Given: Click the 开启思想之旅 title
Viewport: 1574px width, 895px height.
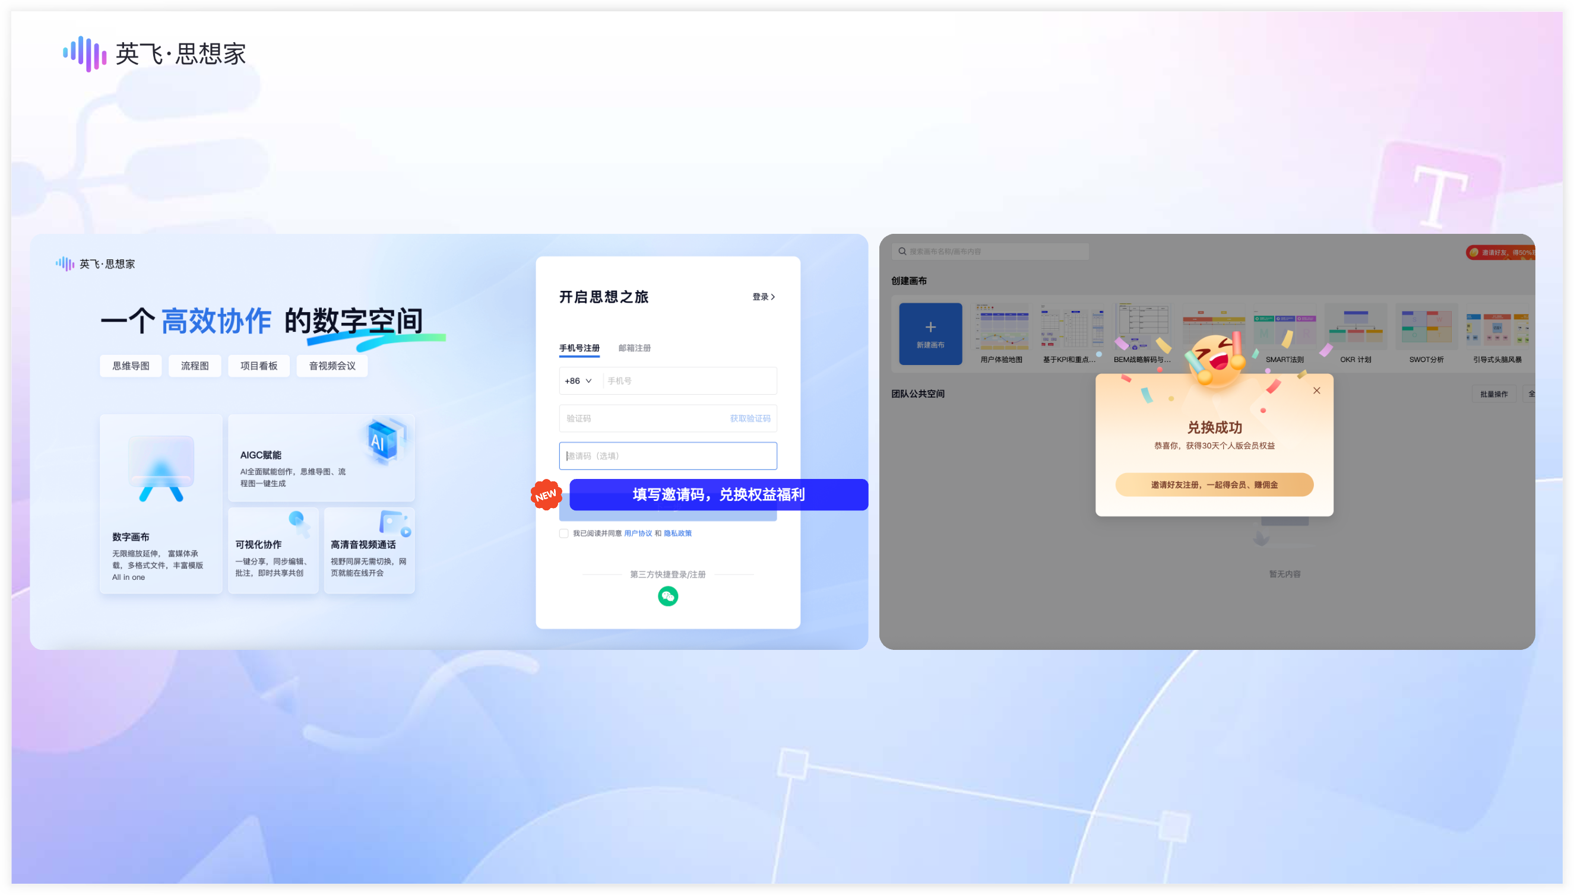Looking at the screenshot, I should (603, 297).
